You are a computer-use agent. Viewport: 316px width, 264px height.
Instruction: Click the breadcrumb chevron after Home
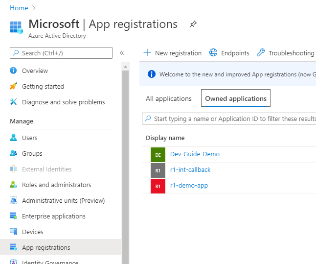click(34, 8)
